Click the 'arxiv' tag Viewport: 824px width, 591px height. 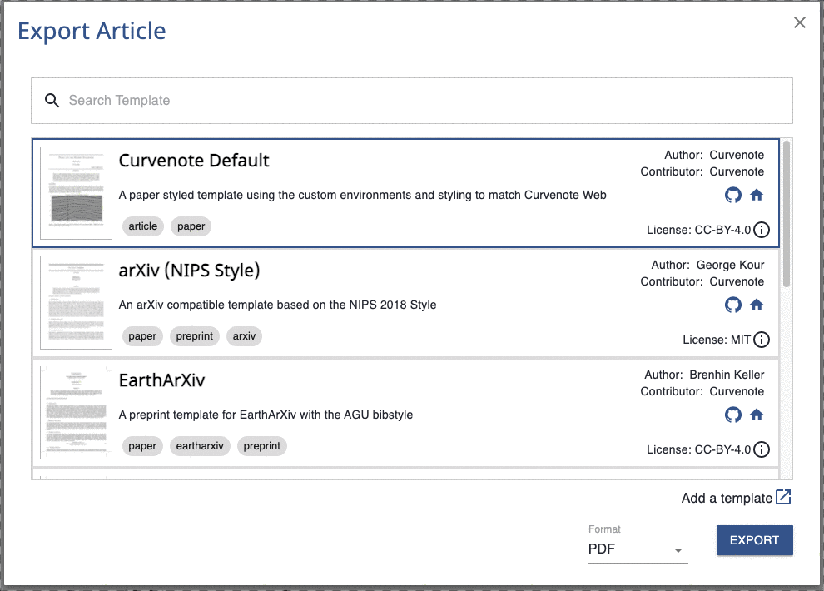(x=245, y=336)
